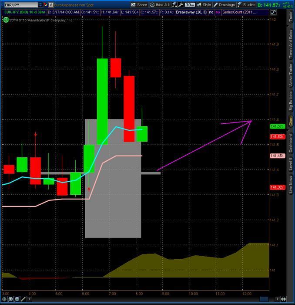Screen dimensions: 295x305
Task: Click the tallest green candlestick body
Action: pyautogui.click(x=102, y=102)
